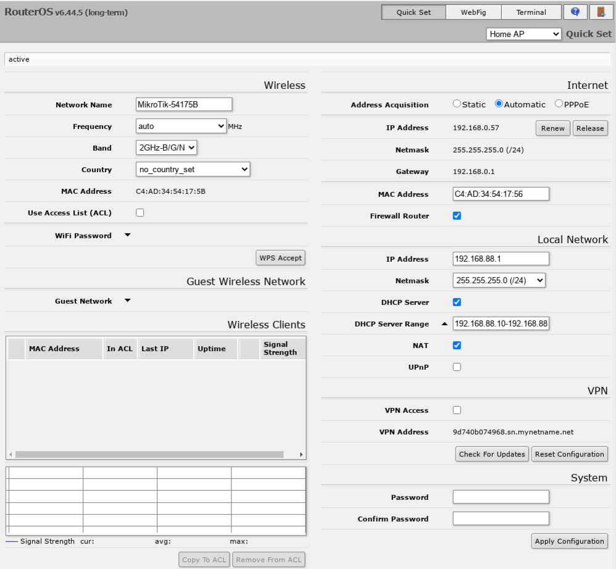Image resolution: width=616 pixels, height=569 pixels.
Task: Select PPPoE address acquisition
Action: coord(559,104)
